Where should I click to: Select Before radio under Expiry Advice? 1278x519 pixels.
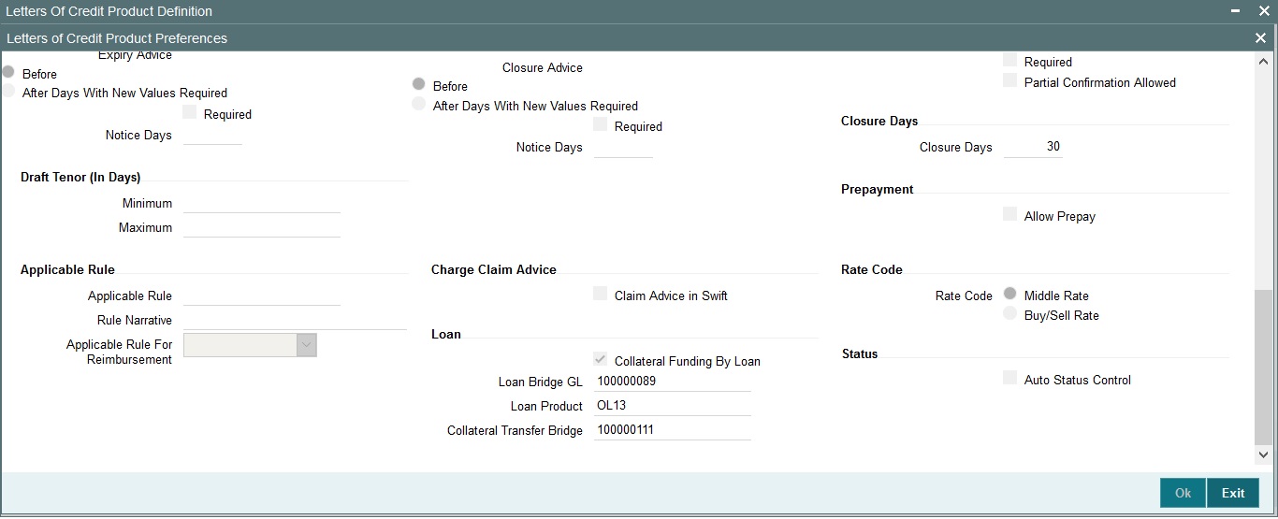coord(8,72)
